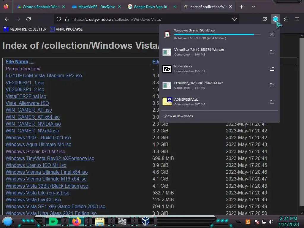Image resolution: width=304 pixels, height=228 pixels.
Task: Open the Extensions puzzle icon
Action: click(286, 19)
